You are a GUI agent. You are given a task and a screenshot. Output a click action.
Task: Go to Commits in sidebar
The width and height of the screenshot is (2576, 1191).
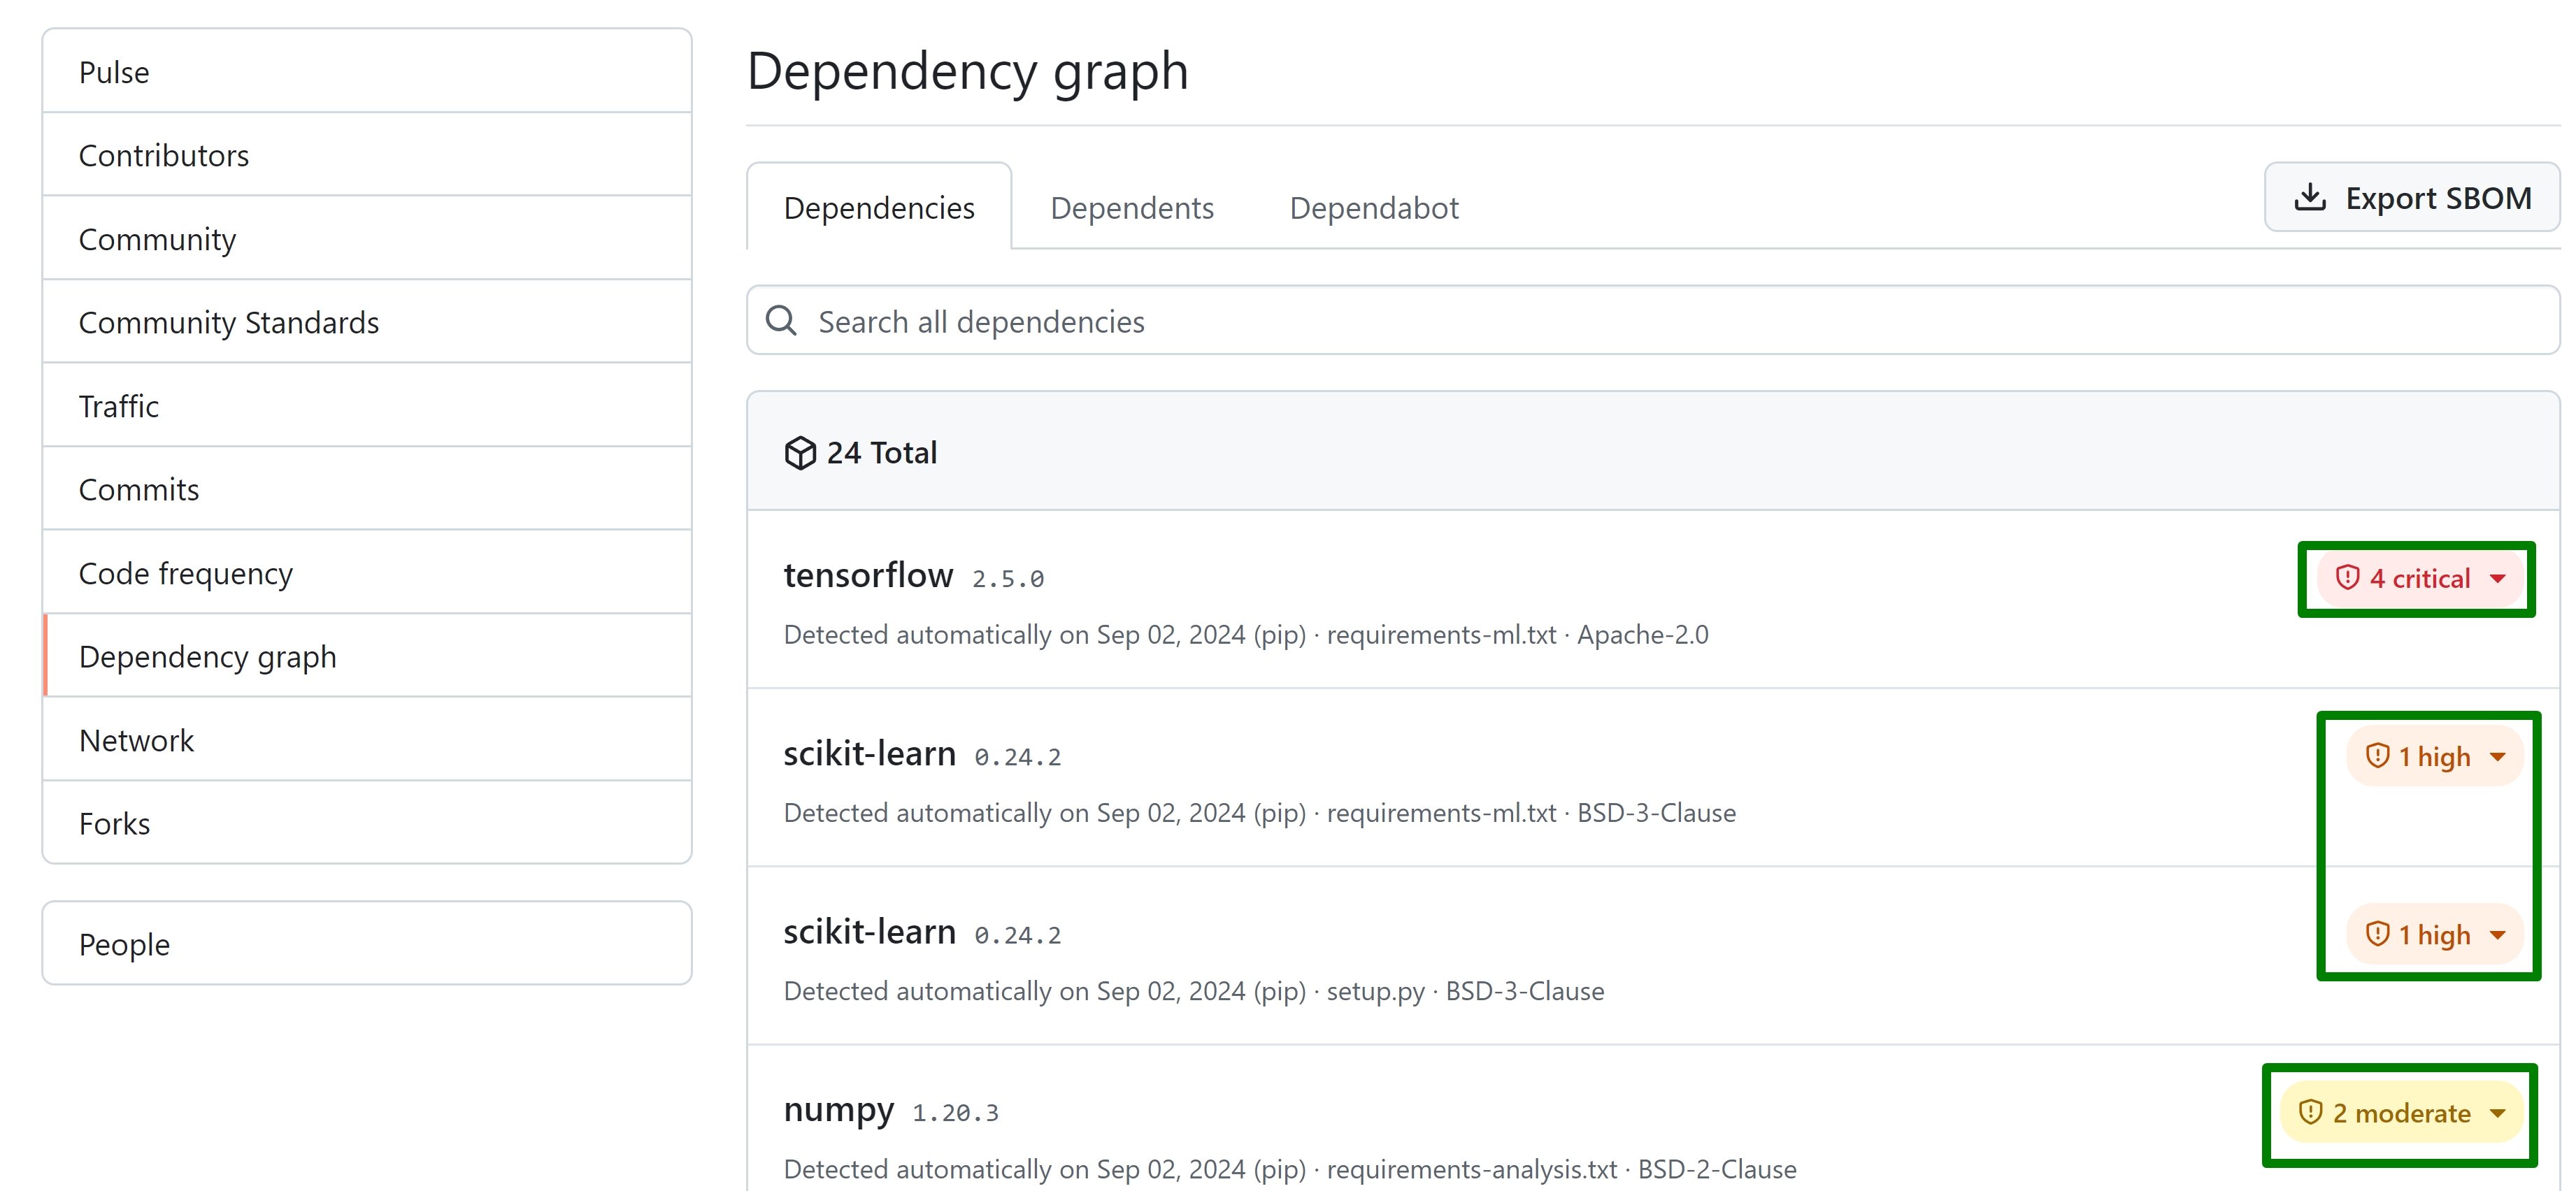click(x=367, y=489)
